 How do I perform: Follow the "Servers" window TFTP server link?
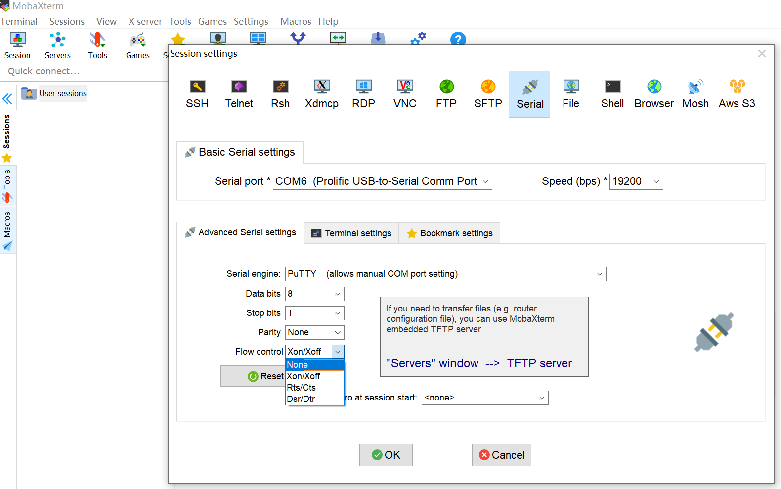pos(479,363)
